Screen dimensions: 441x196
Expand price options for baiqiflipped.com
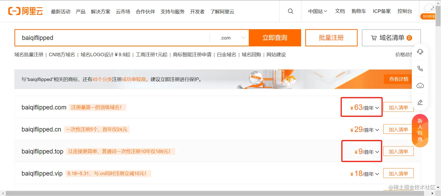377,108
